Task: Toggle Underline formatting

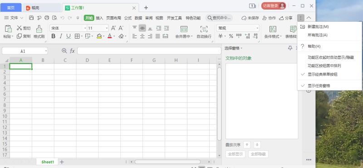Action: pos(69,36)
